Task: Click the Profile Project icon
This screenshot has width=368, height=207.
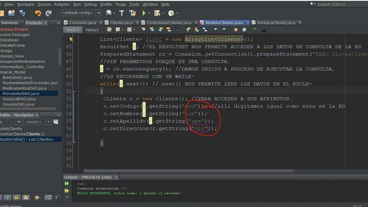Action: coord(171,13)
